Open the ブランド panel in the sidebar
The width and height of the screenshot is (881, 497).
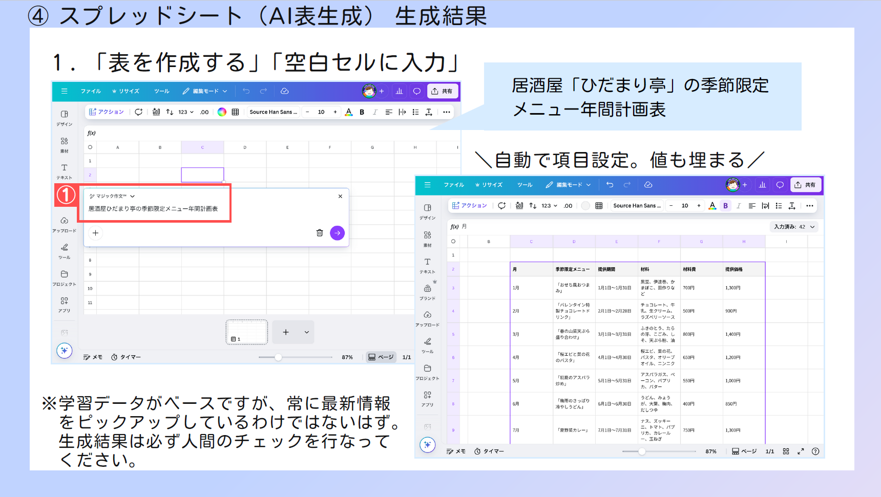pyautogui.click(x=427, y=292)
